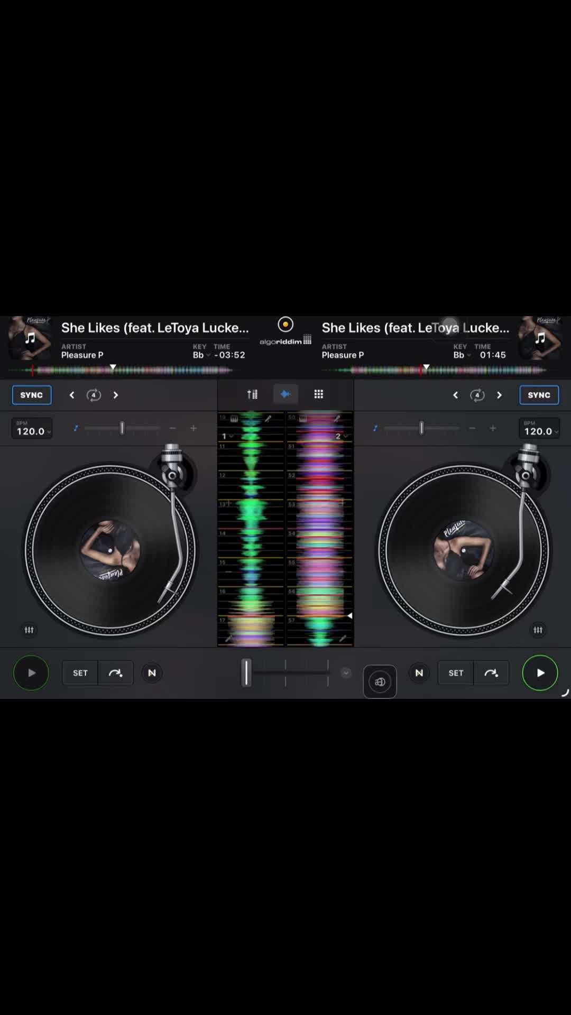
Task: Open the right deck BPM 120.0 dropdown
Action: tap(539, 428)
